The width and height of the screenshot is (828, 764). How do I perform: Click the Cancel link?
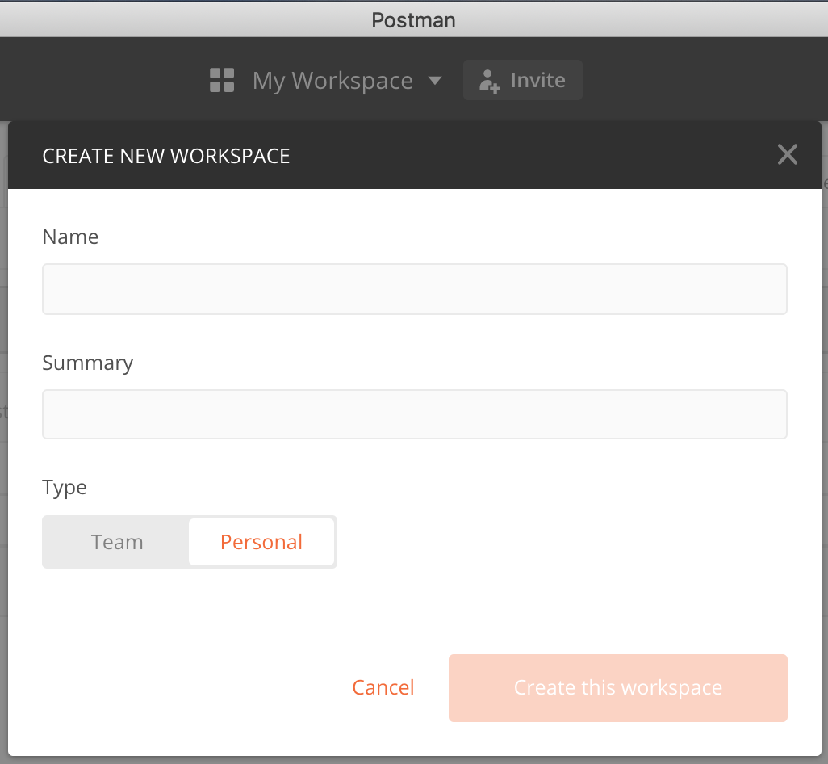click(x=383, y=687)
